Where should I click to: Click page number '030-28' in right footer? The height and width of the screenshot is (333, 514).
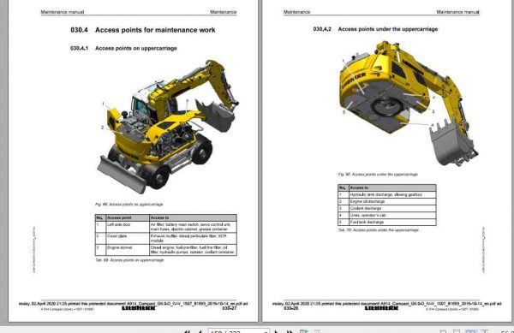290,308
